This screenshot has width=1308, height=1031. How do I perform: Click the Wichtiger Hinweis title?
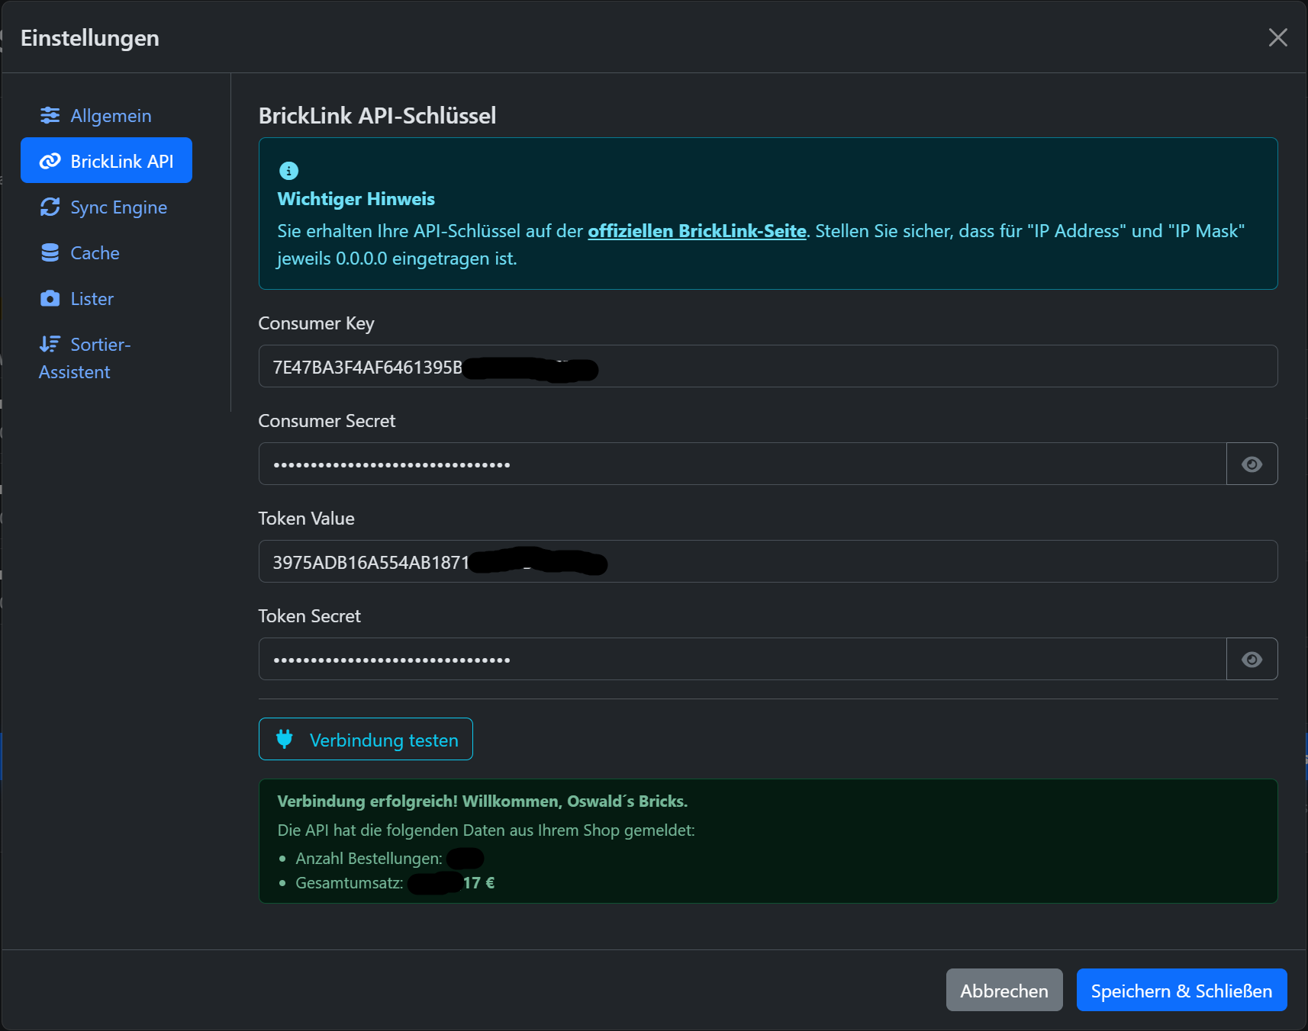[356, 199]
